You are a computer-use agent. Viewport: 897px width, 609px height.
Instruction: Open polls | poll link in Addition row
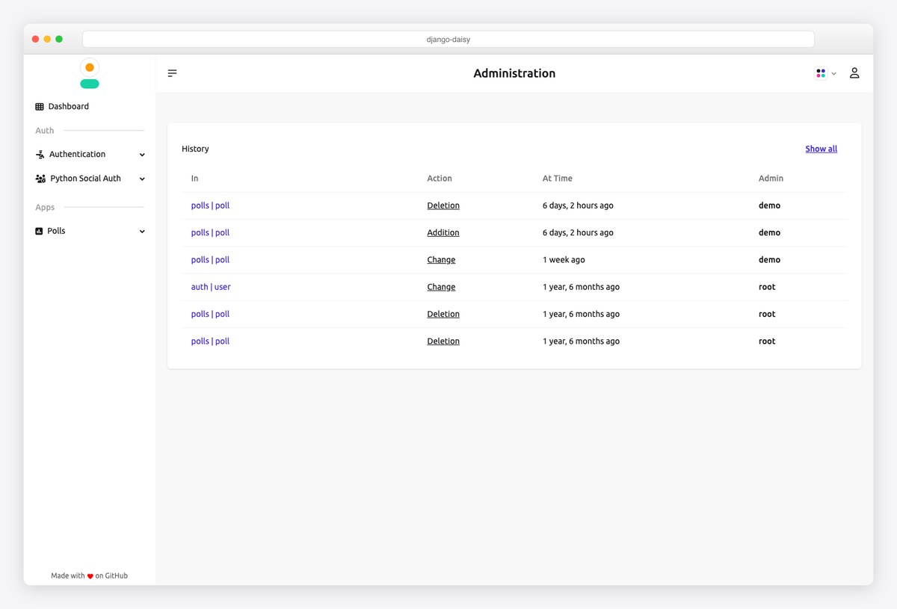pyautogui.click(x=210, y=232)
